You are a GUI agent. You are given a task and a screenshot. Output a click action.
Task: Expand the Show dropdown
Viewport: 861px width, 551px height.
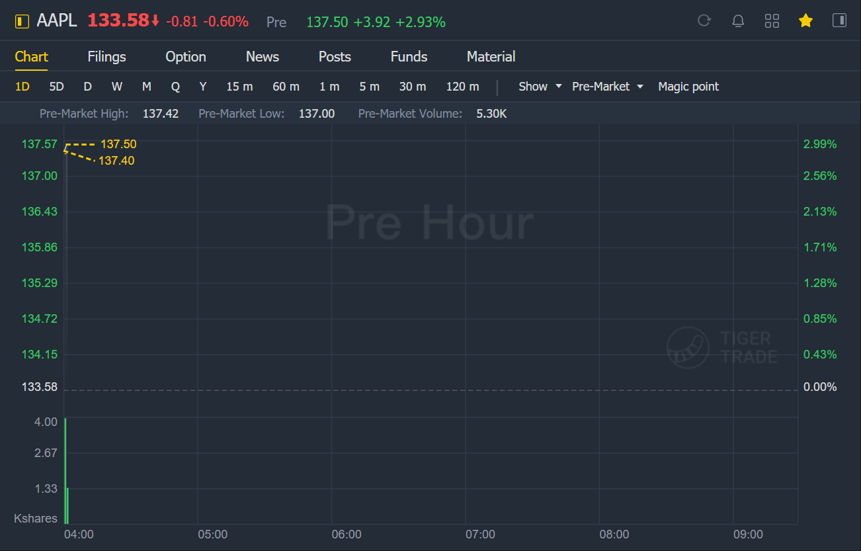(540, 87)
